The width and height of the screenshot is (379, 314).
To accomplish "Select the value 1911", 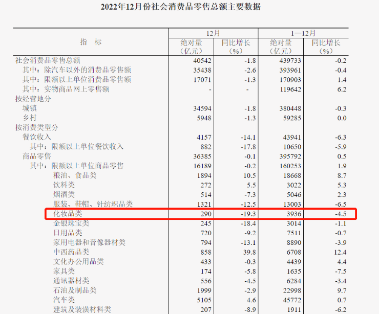I will (x=294, y=309).
